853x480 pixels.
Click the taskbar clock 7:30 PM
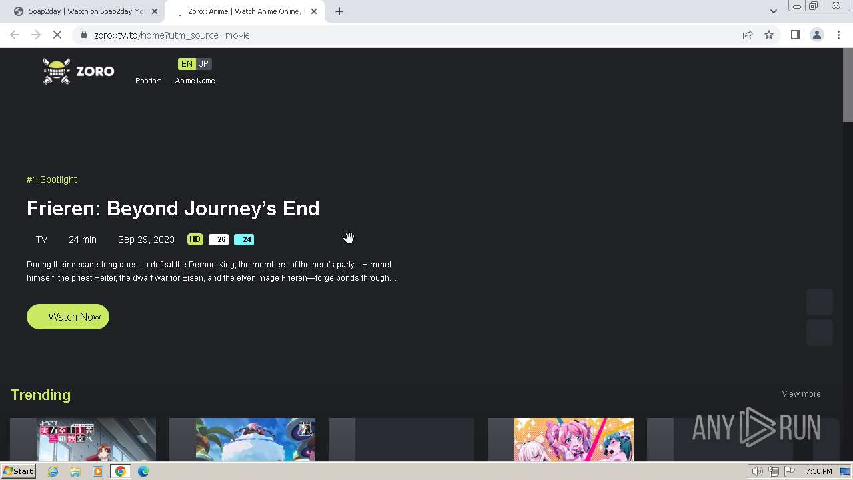tap(818, 471)
